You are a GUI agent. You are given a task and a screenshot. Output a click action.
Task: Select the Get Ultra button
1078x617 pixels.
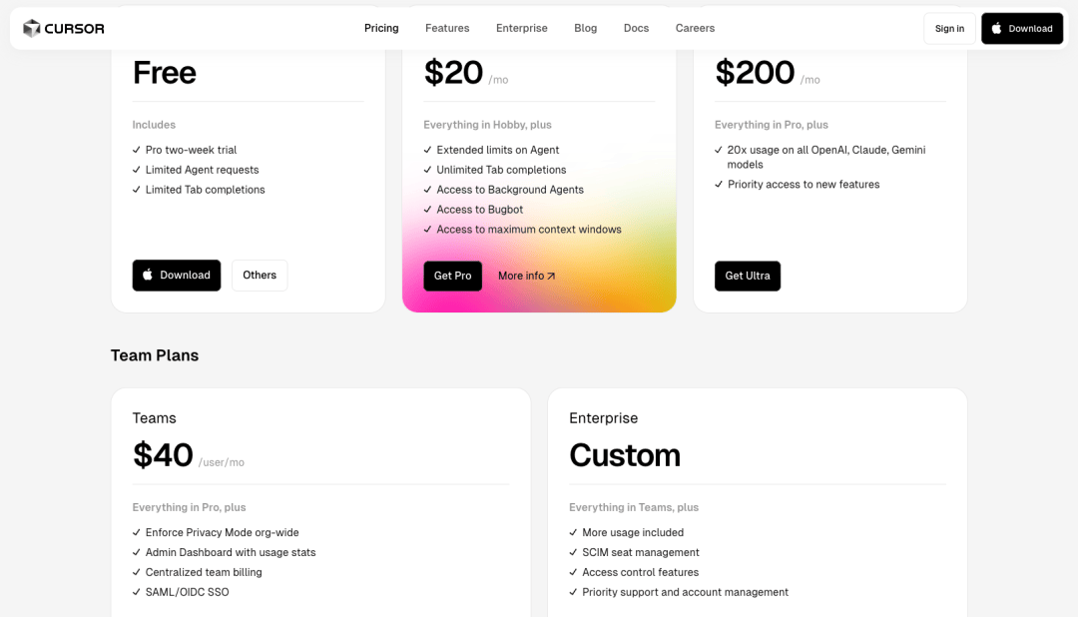tap(748, 276)
